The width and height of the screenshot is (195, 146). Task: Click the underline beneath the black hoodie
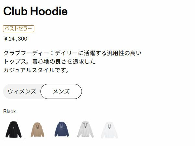pyautogui.click(x=13, y=140)
